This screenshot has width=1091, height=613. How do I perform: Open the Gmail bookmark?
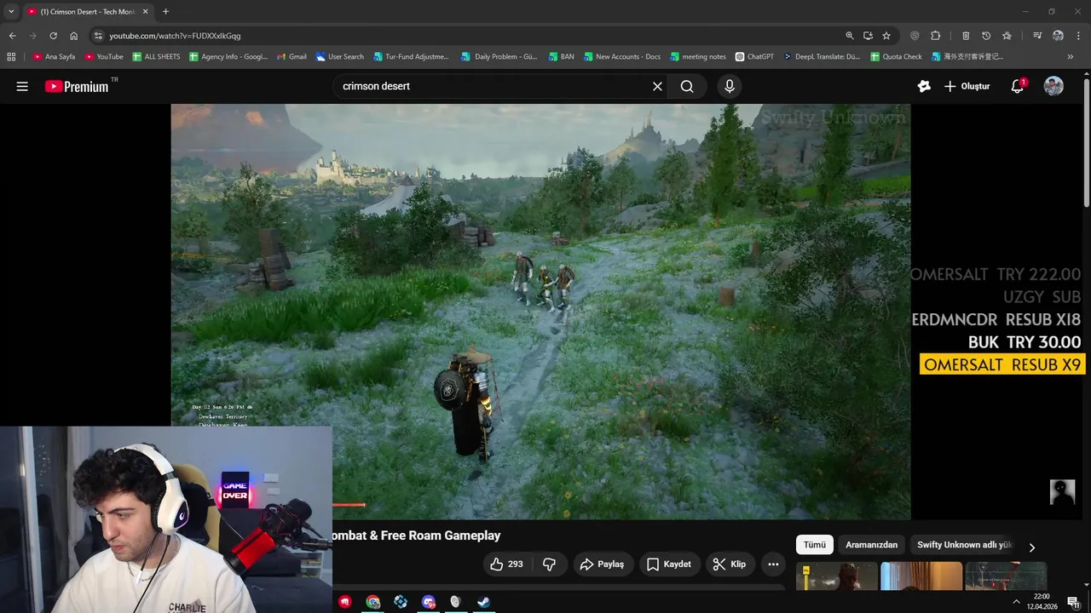click(291, 57)
